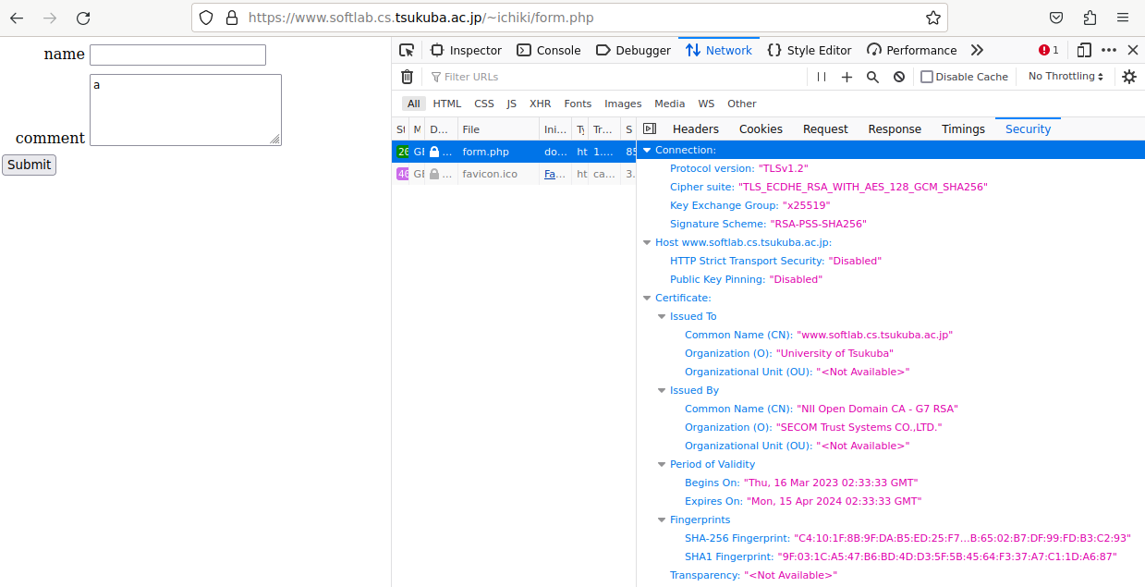The width and height of the screenshot is (1145, 587).
Task: Open network search magnifier
Action: click(x=872, y=77)
